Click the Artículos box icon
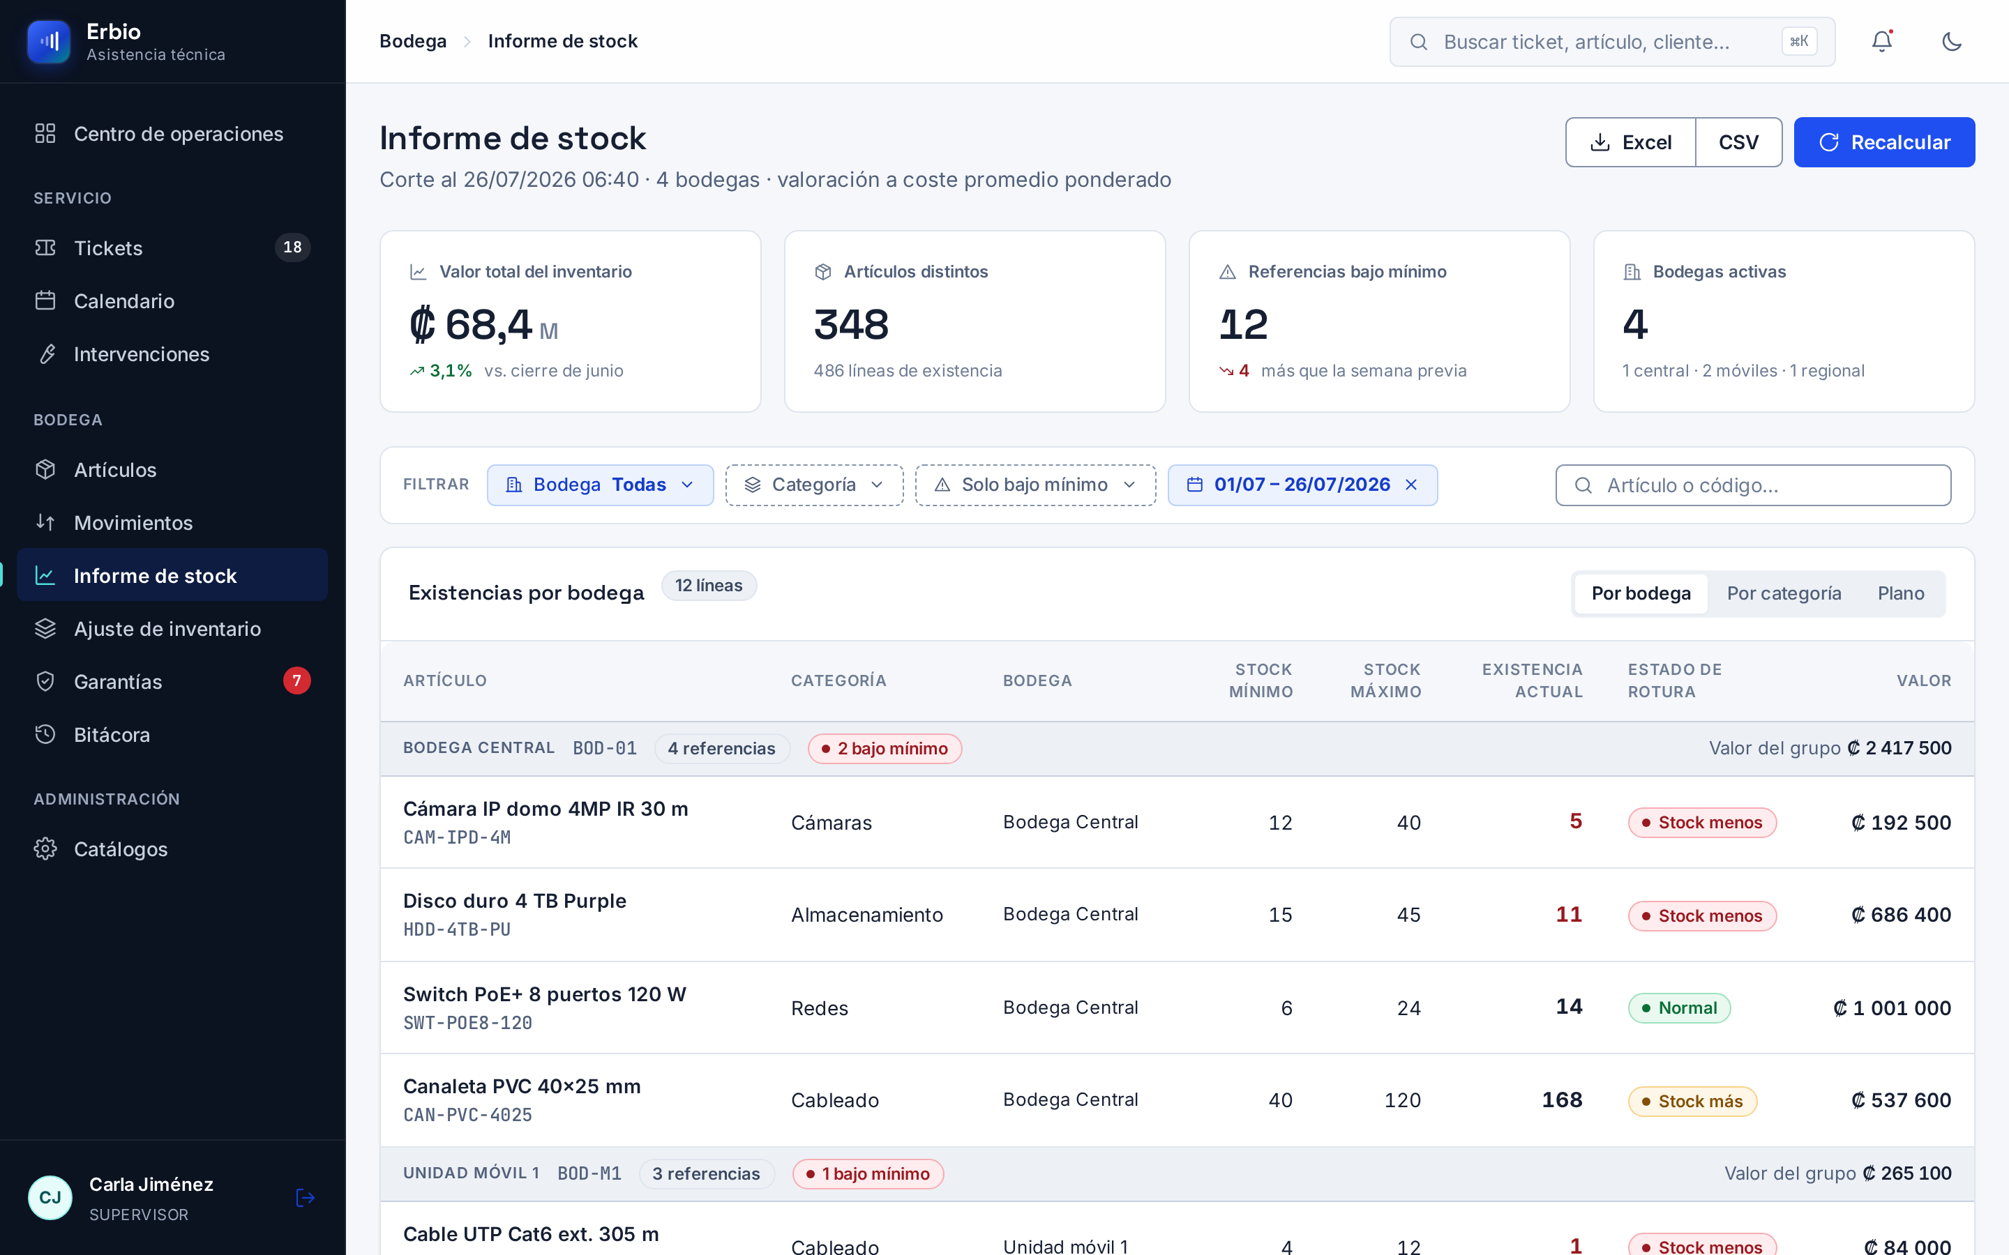Image resolution: width=2009 pixels, height=1255 pixels. [45, 469]
